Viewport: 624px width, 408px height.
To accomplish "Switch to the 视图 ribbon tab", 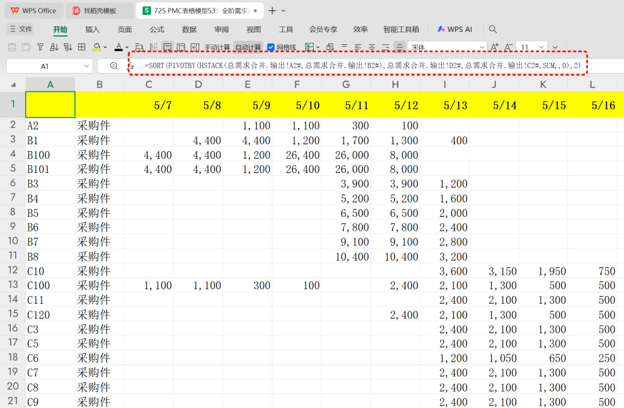I will pos(253,29).
